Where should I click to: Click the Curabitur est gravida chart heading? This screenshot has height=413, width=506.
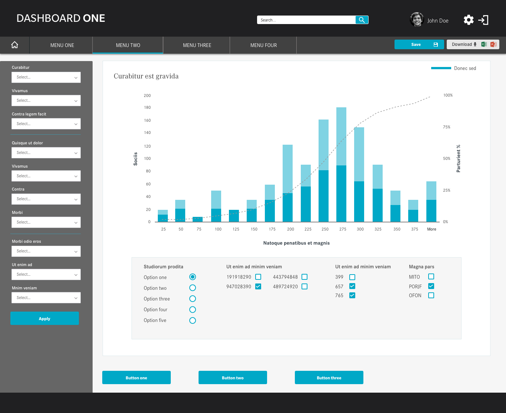[146, 76]
